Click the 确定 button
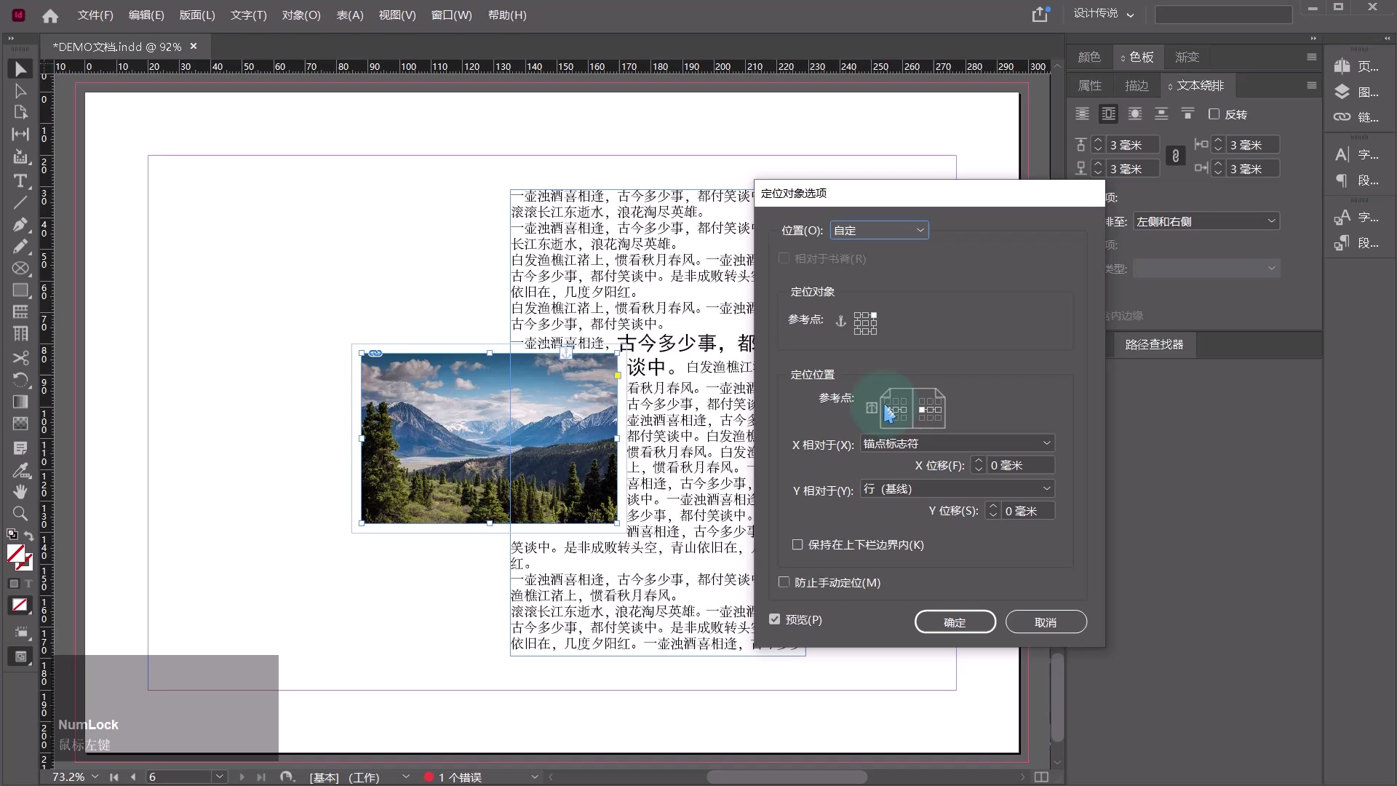The image size is (1397, 786). tap(954, 622)
